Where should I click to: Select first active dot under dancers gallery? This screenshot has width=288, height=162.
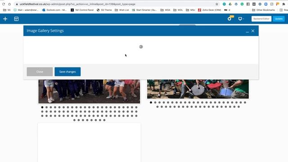42,107
